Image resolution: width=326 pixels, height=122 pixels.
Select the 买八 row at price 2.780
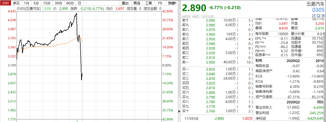[x=217, y=102]
